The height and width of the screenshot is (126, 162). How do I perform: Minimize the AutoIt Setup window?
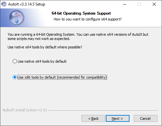(125, 4)
